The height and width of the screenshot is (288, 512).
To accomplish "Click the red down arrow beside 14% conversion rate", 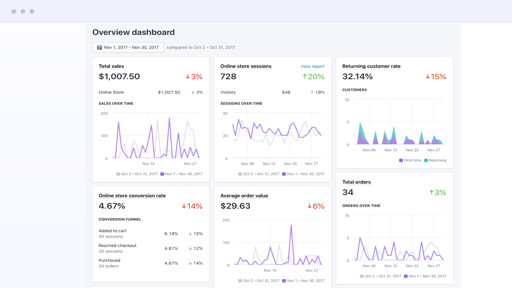I will click(x=184, y=206).
